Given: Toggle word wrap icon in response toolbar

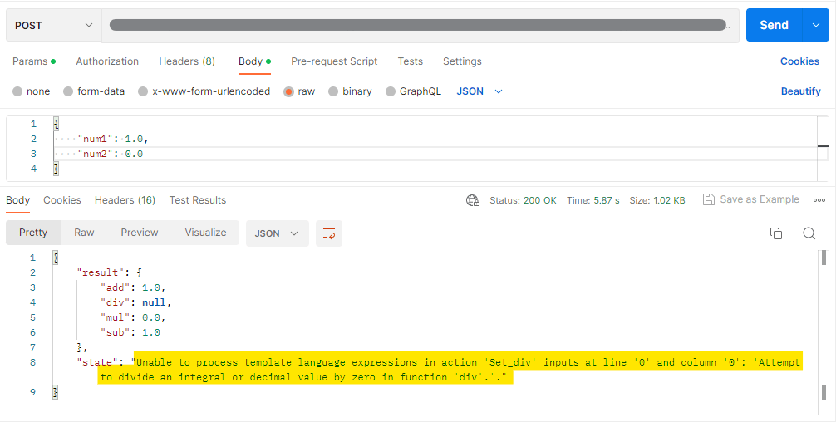Looking at the screenshot, I should click(x=329, y=233).
